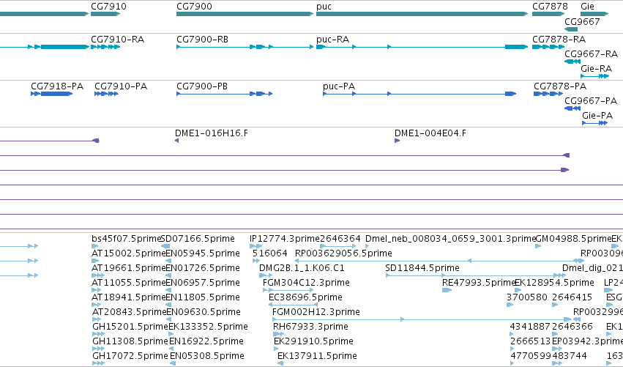623x367 pixels.
Task: Click the puc-PA protein label
Action: [x=339, y=86]
